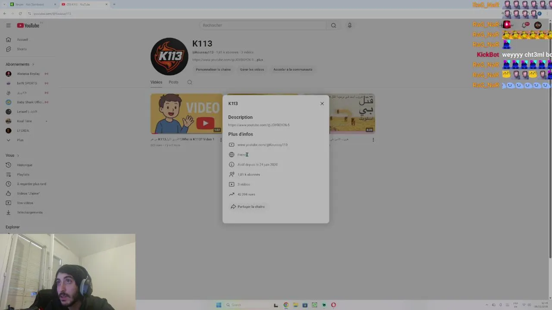Click the channel search magnifier icon
This screenshot has width=552, height=310.
(x=189, y=82)
